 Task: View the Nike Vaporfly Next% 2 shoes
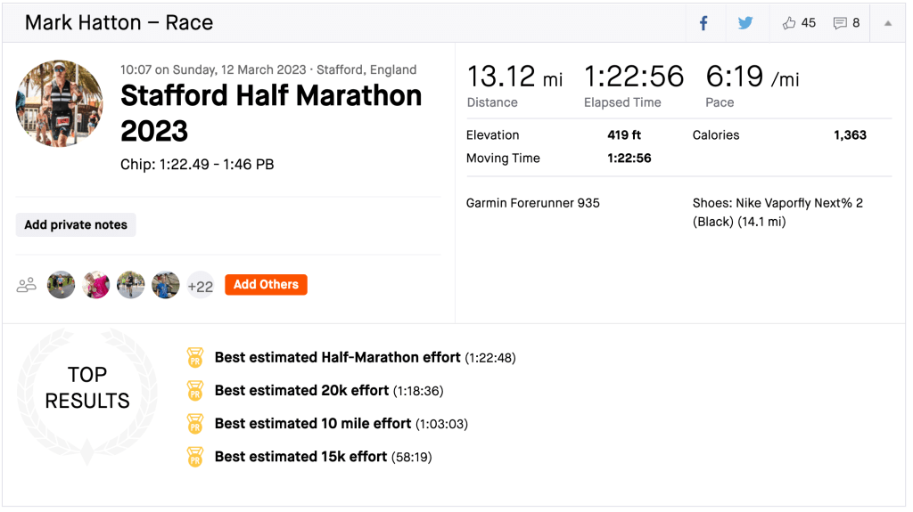coord(777,212)
